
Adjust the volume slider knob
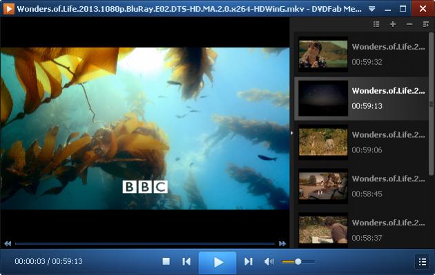tap(298, 261)
